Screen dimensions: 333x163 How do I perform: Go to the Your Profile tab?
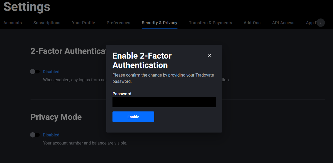[84, 23]
